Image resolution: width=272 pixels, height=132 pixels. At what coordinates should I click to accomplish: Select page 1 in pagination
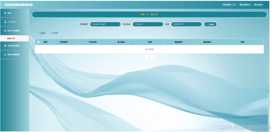pos(149,57)
